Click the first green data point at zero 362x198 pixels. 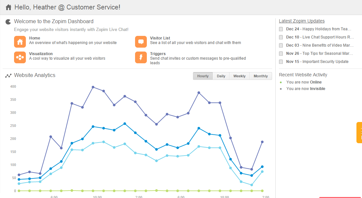19,191
